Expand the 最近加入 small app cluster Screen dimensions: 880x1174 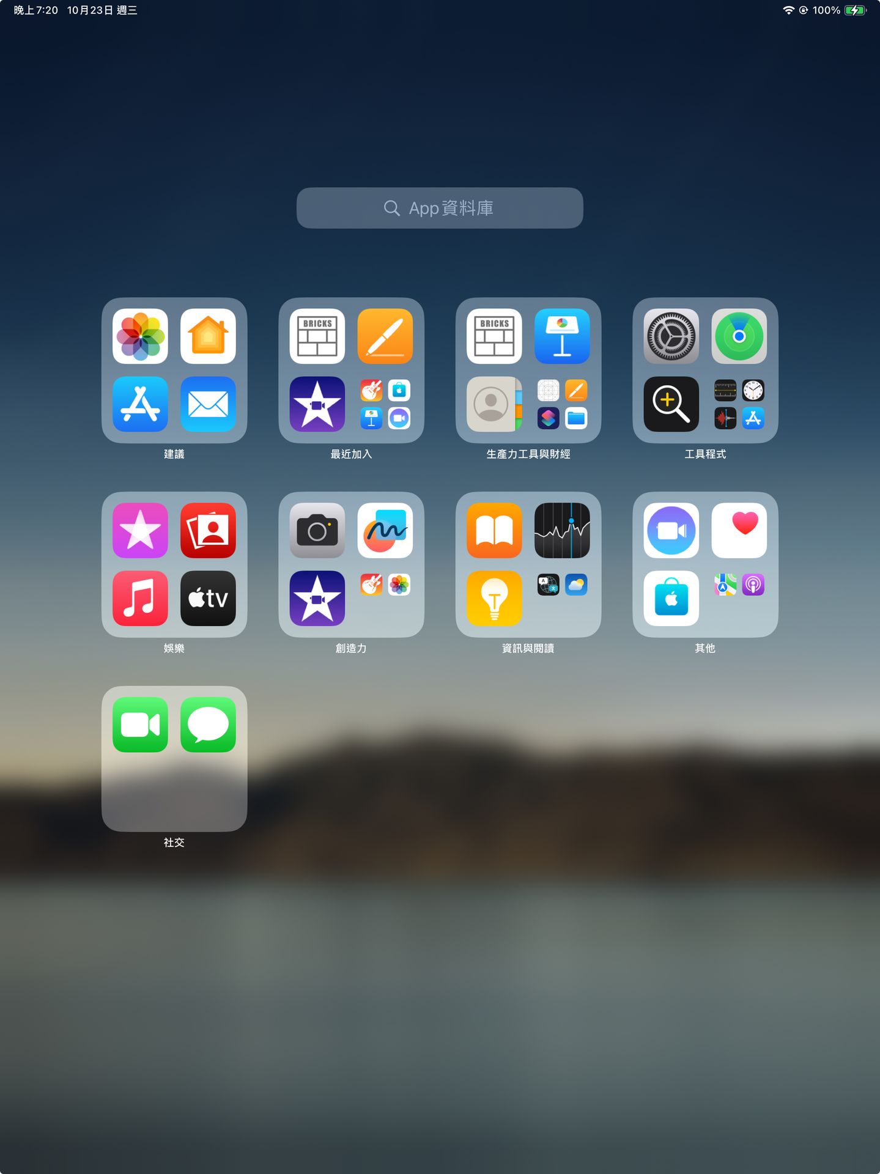(385, 404)
